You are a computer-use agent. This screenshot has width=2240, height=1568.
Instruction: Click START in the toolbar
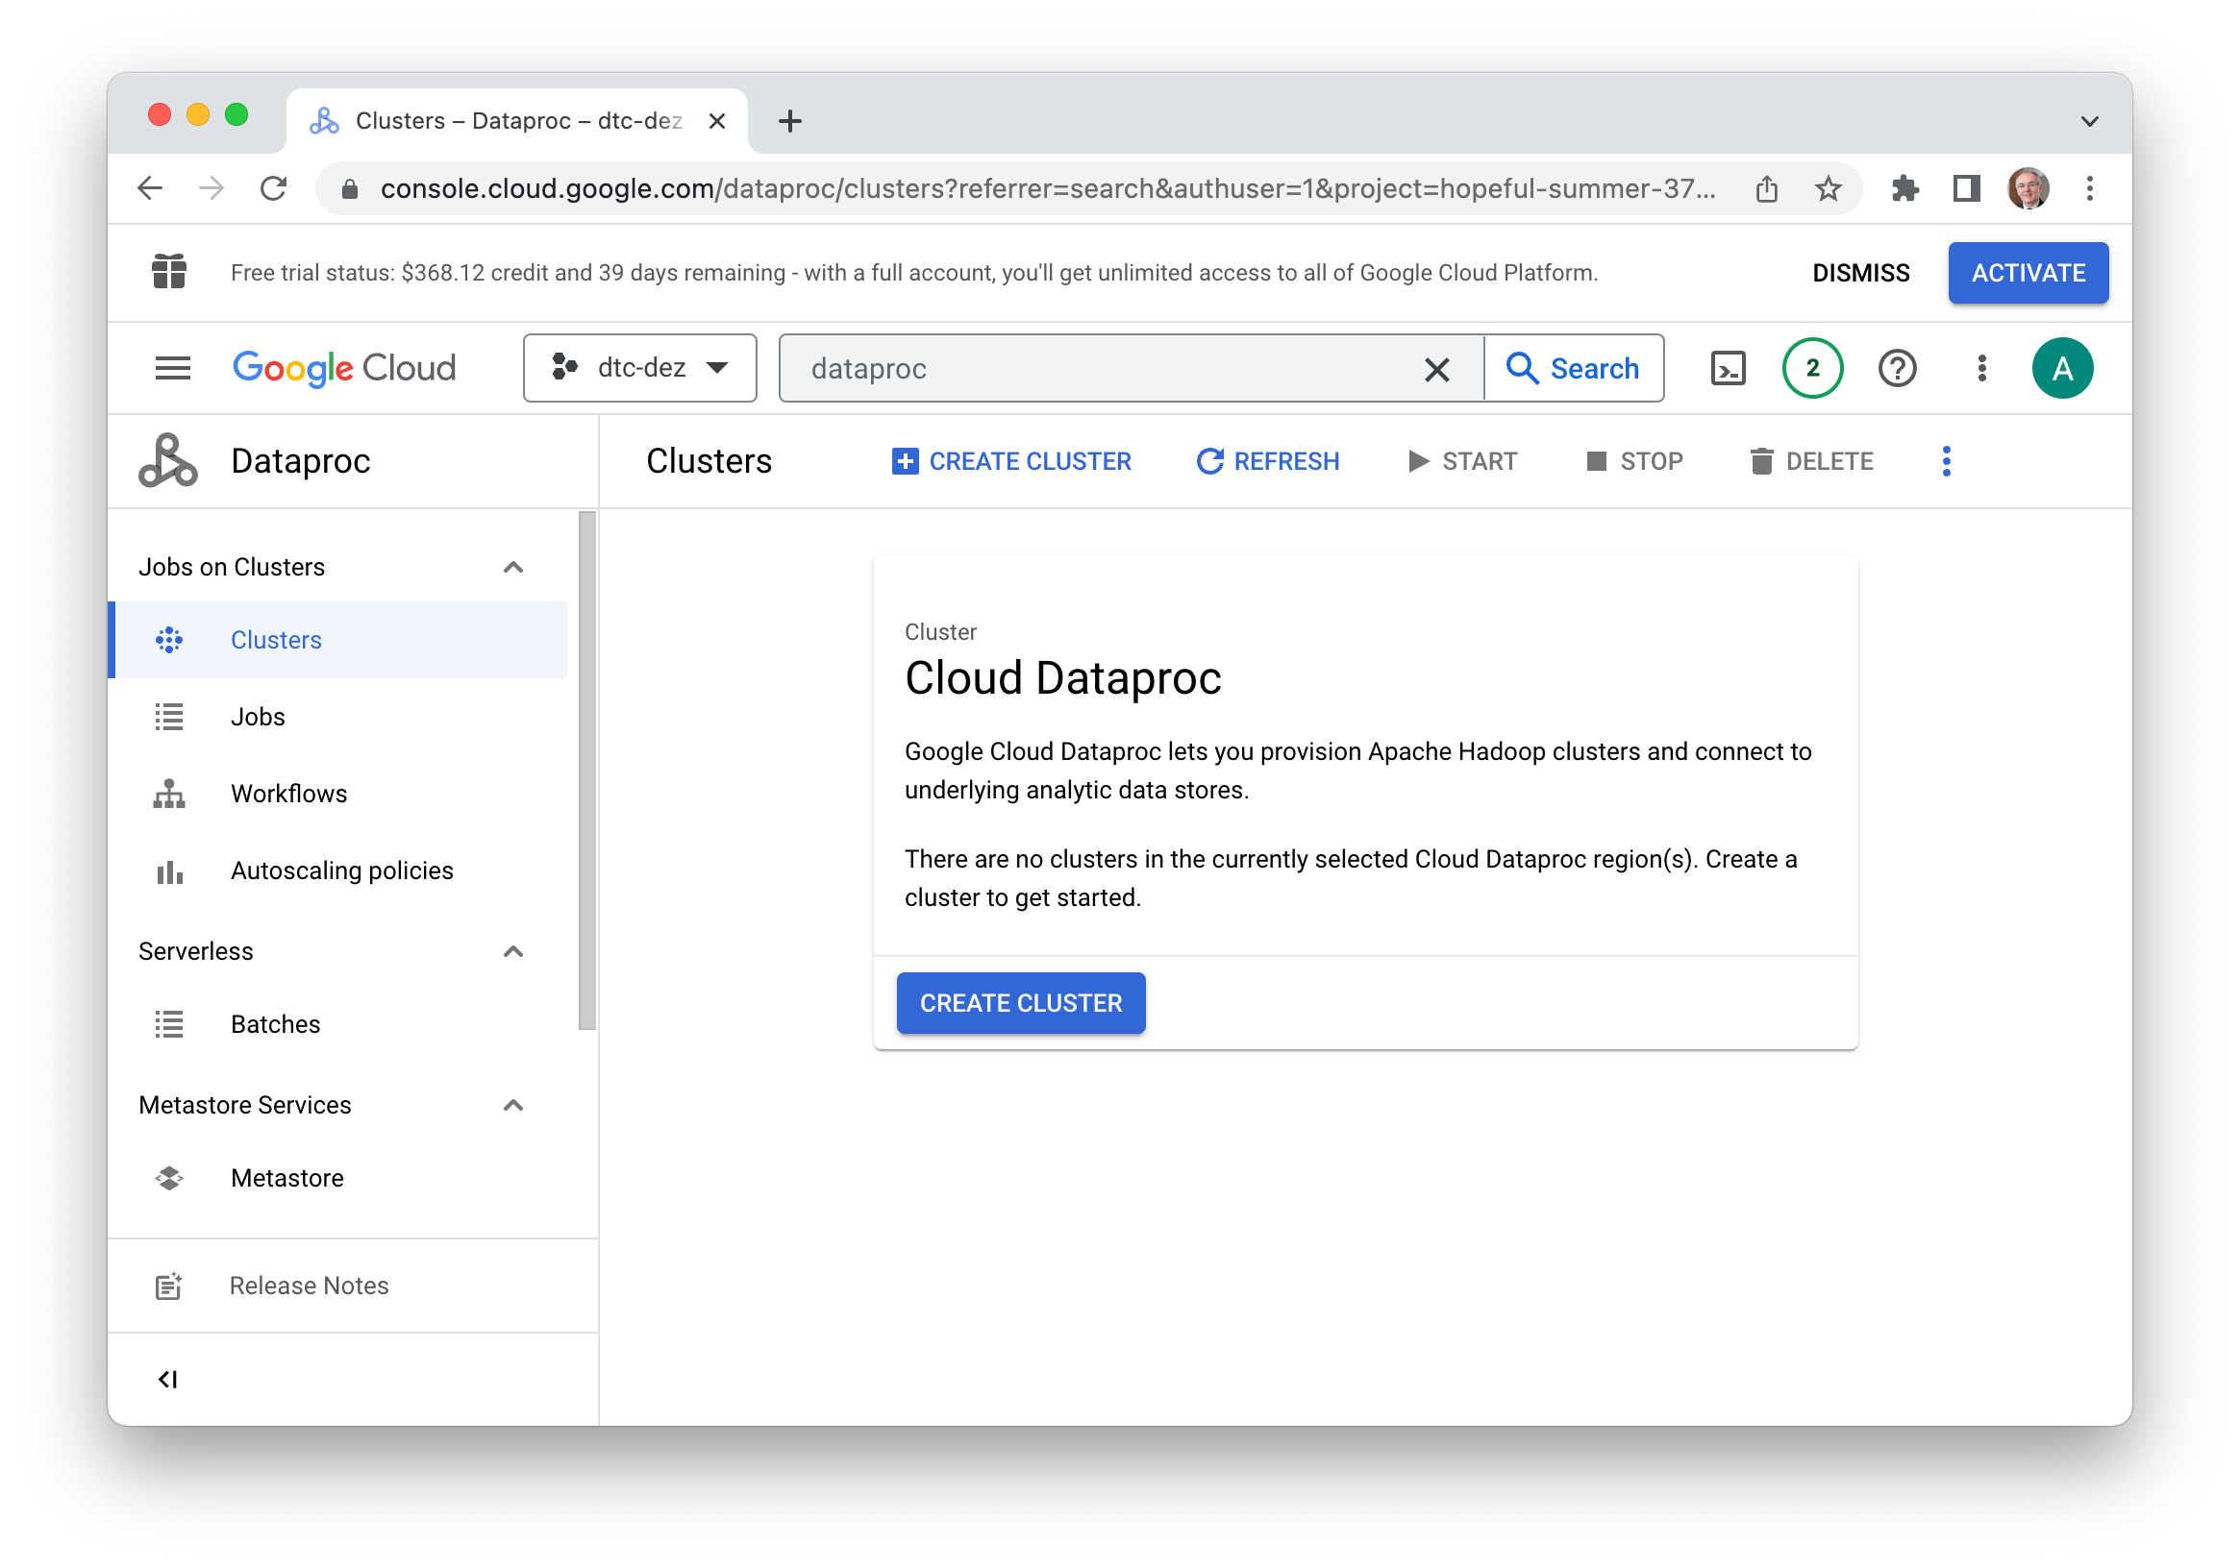[x=1462, y=461]
